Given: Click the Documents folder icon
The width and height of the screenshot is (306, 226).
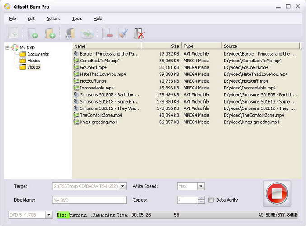Looking at the screenshot, I should pyautogui.click(x=23, y=54).
